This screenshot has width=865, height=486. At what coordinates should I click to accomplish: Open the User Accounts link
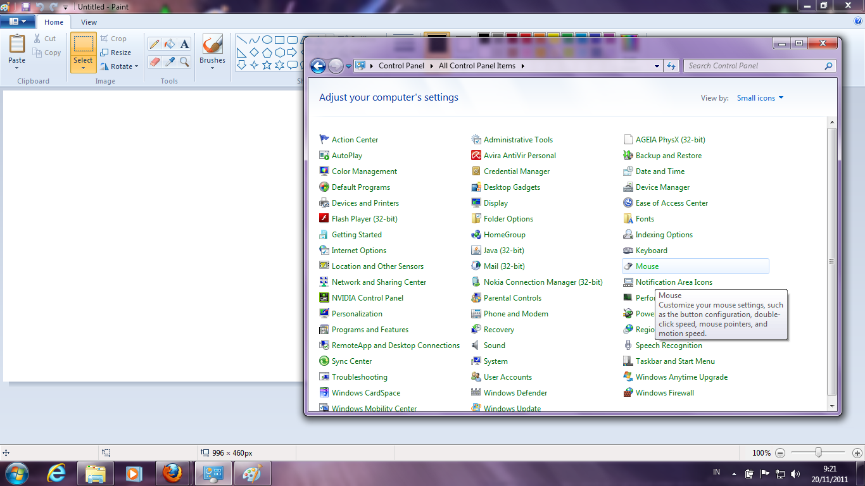508,377
